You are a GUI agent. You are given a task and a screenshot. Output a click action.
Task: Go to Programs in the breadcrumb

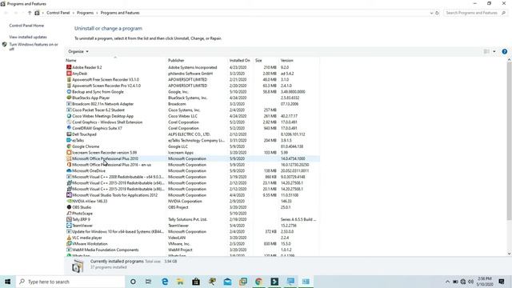(85, 13)
